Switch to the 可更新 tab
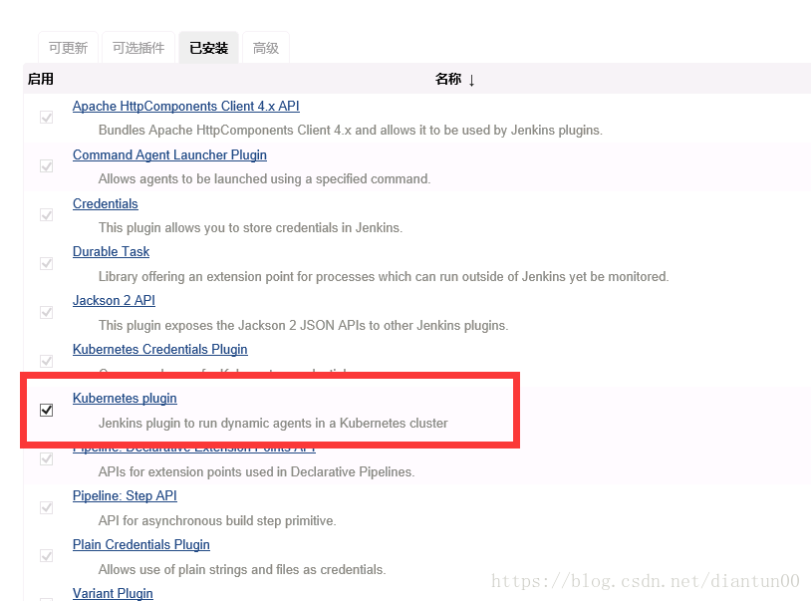The width and height of the screenshot is (811, 601). pyautogui.click(x=68, y=48)
